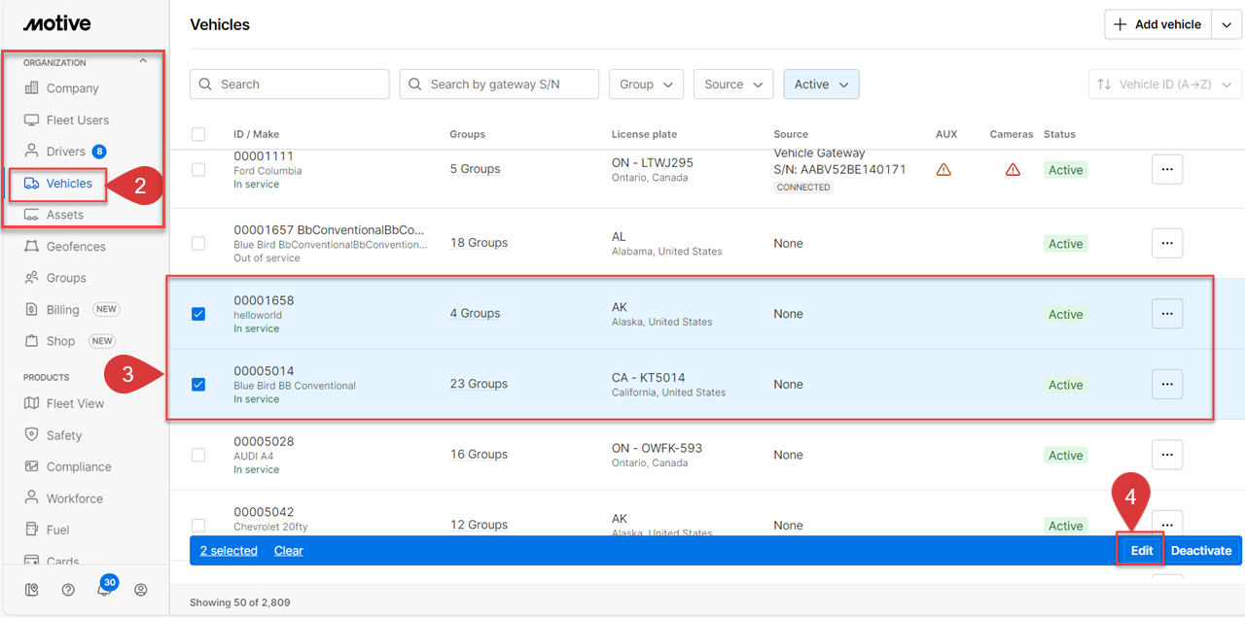Image resolution: width=1245 pixels, height=618 pixels.
Task: Open the Active status filter dropdown
Action: [x=821, y=85]
